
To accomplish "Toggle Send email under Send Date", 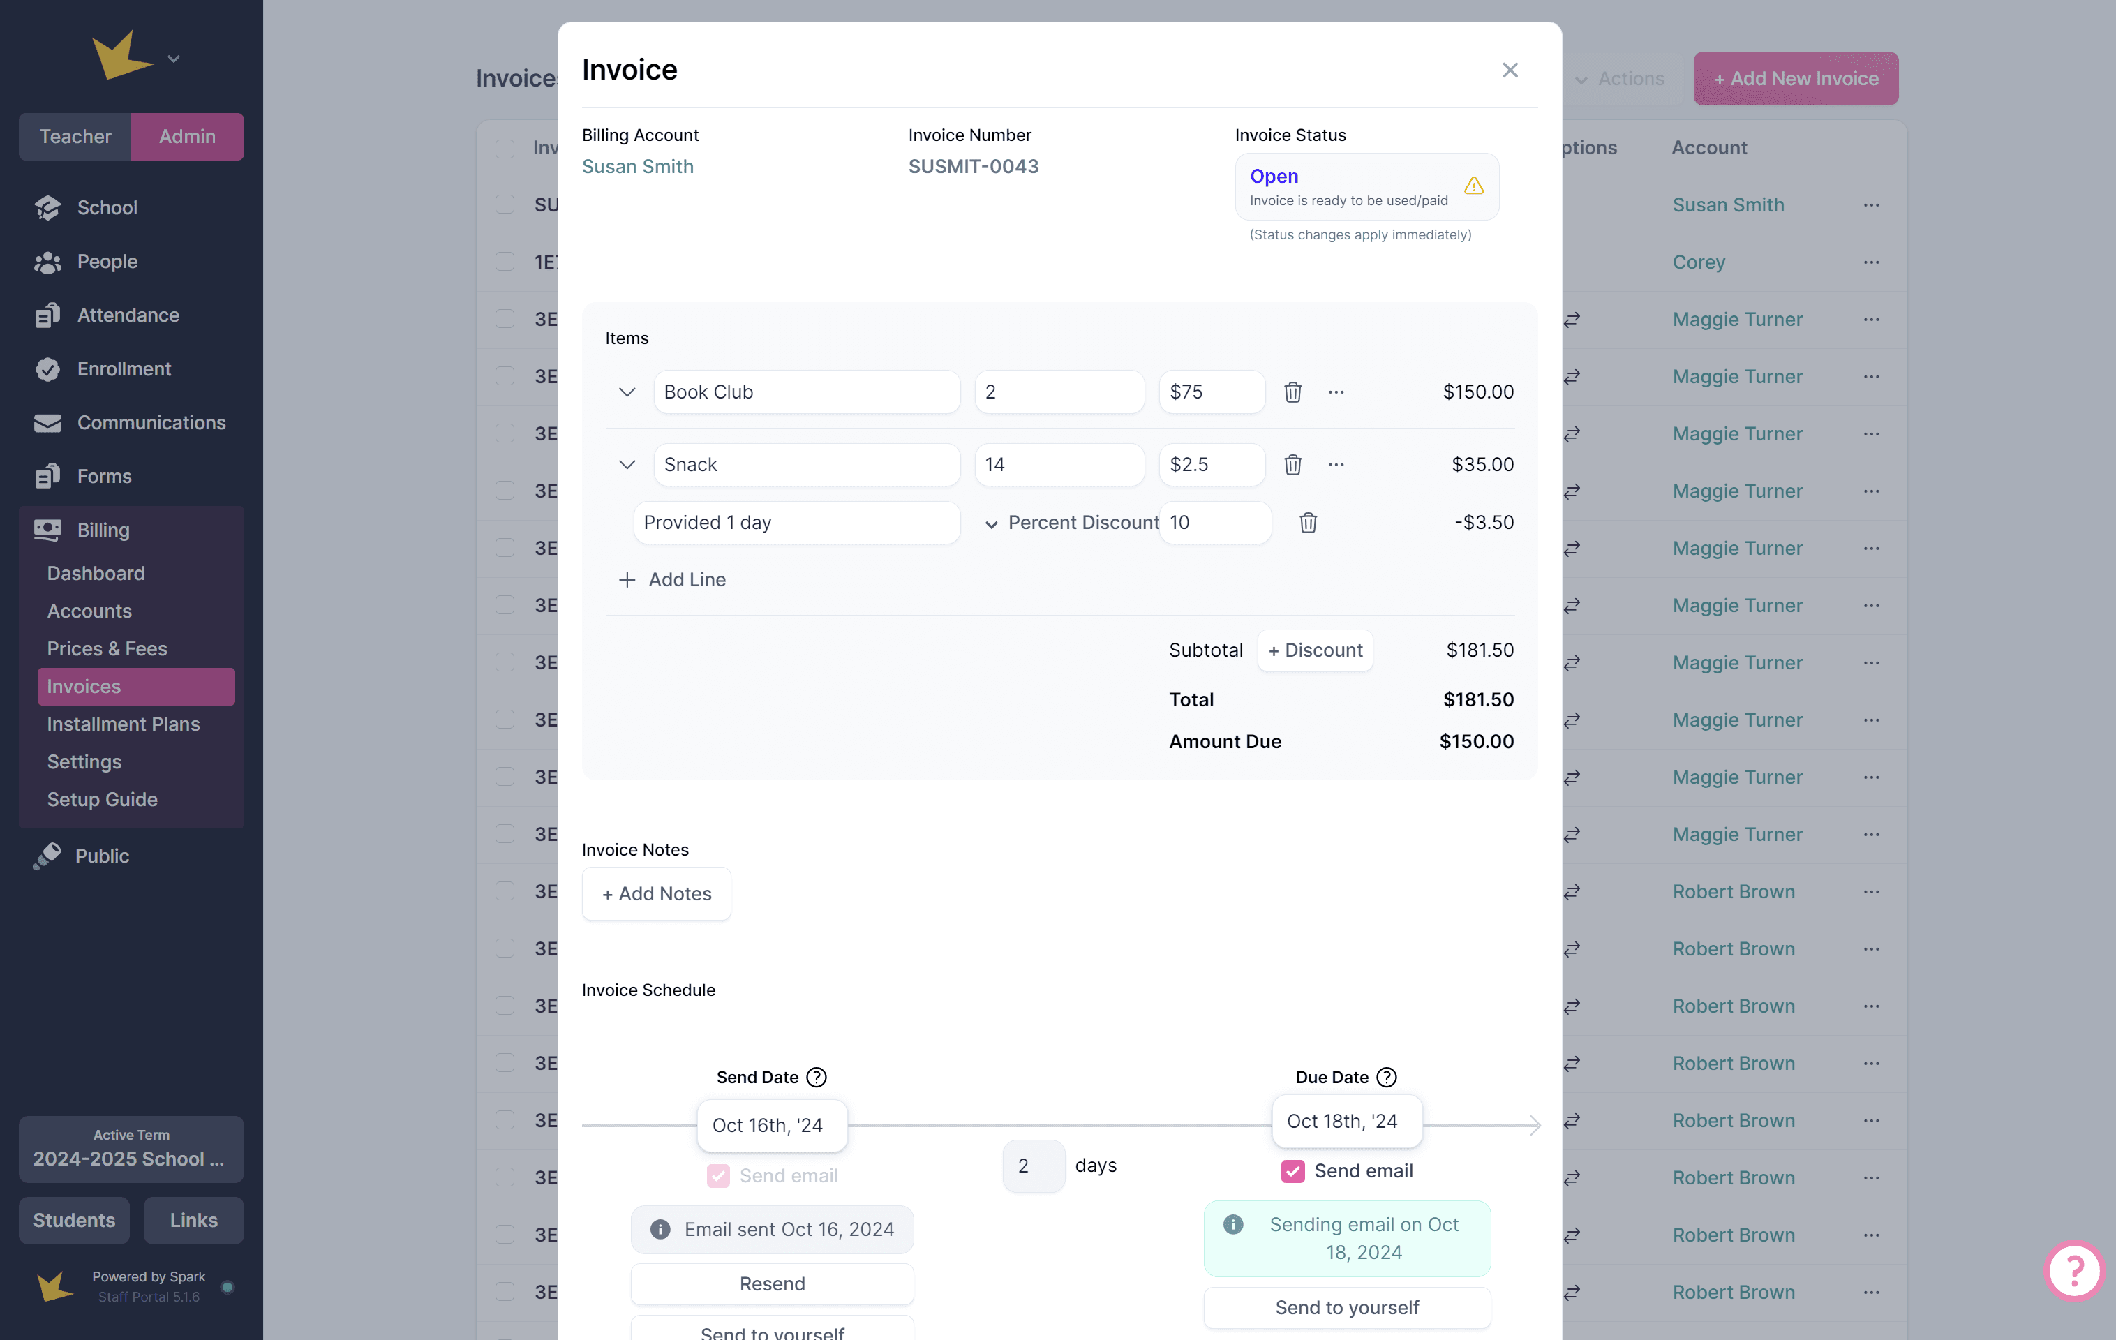I will pyautogui.click(x=718, y=1176).
